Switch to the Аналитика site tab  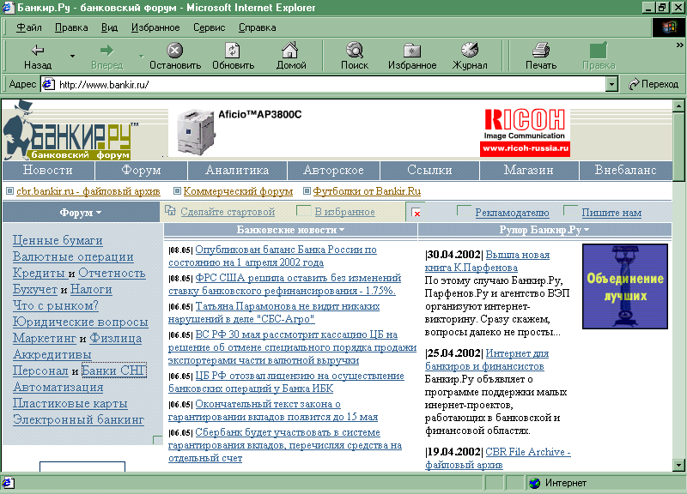(x=237, y=170)
